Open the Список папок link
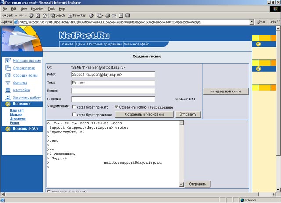 [24, 68]
